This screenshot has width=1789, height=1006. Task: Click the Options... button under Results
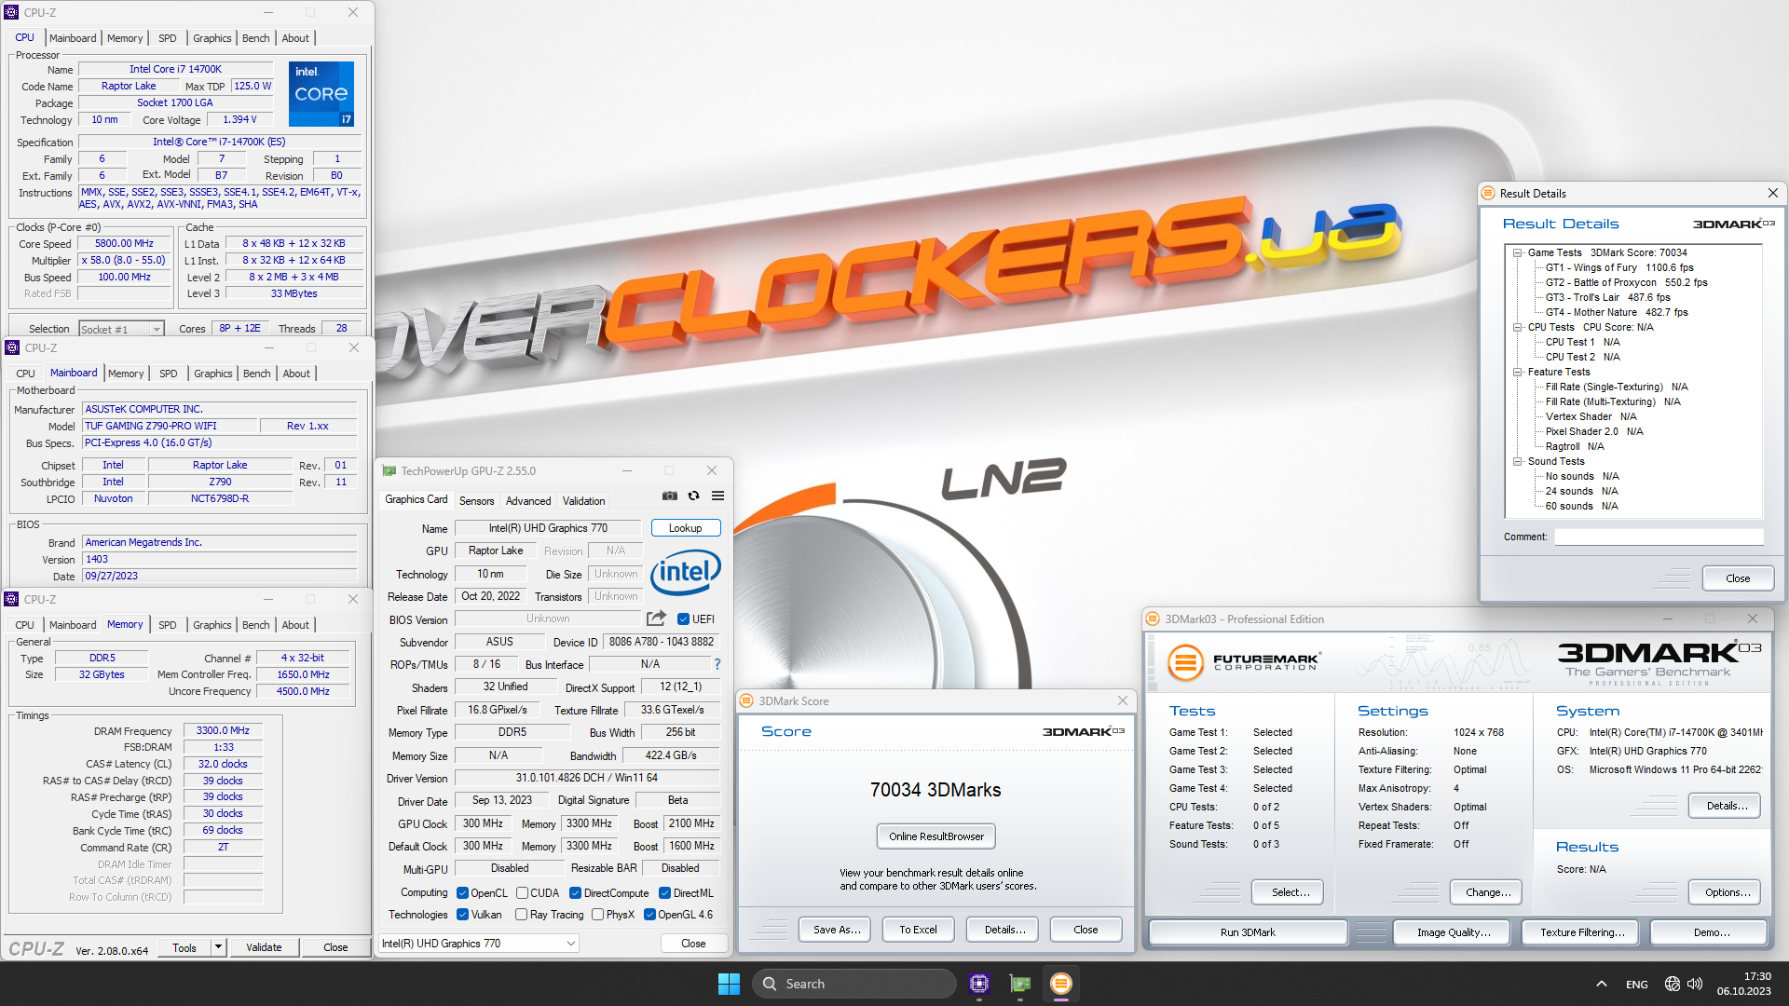tap(1727, 892)
